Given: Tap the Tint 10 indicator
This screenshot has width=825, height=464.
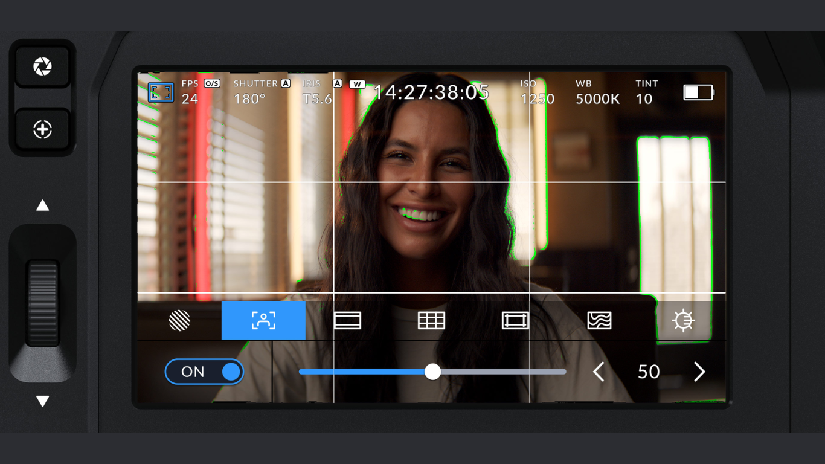Looking at the screenshot, I should pos(646,92).
